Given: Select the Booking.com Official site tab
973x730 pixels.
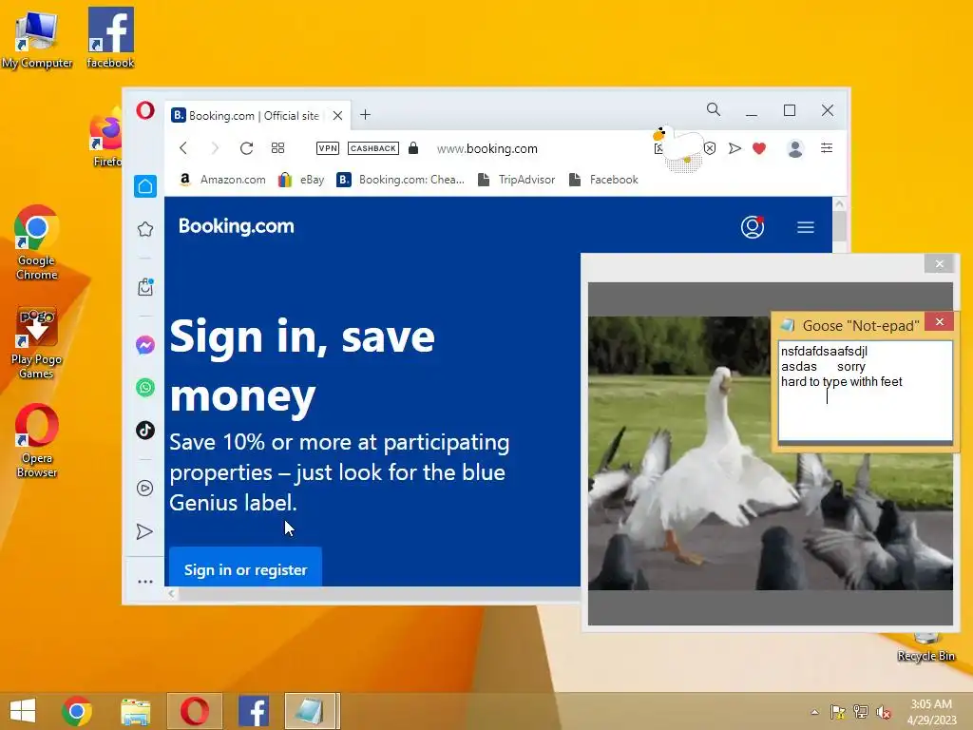Looking at the screenshot, I should [257, 115].
